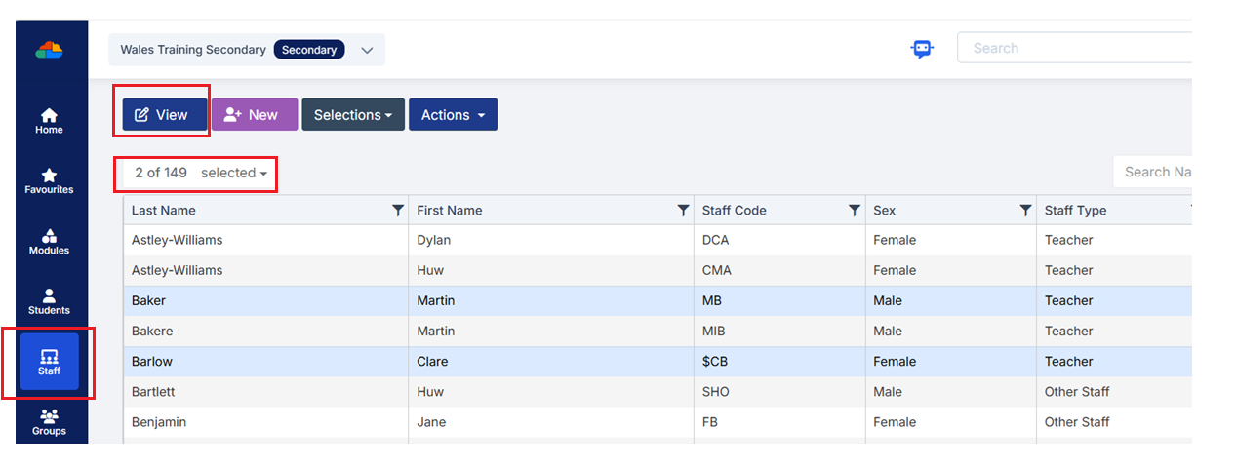Open Favourites star icon in sidebar
1236x469 pixels.
(x=49, y=181)
